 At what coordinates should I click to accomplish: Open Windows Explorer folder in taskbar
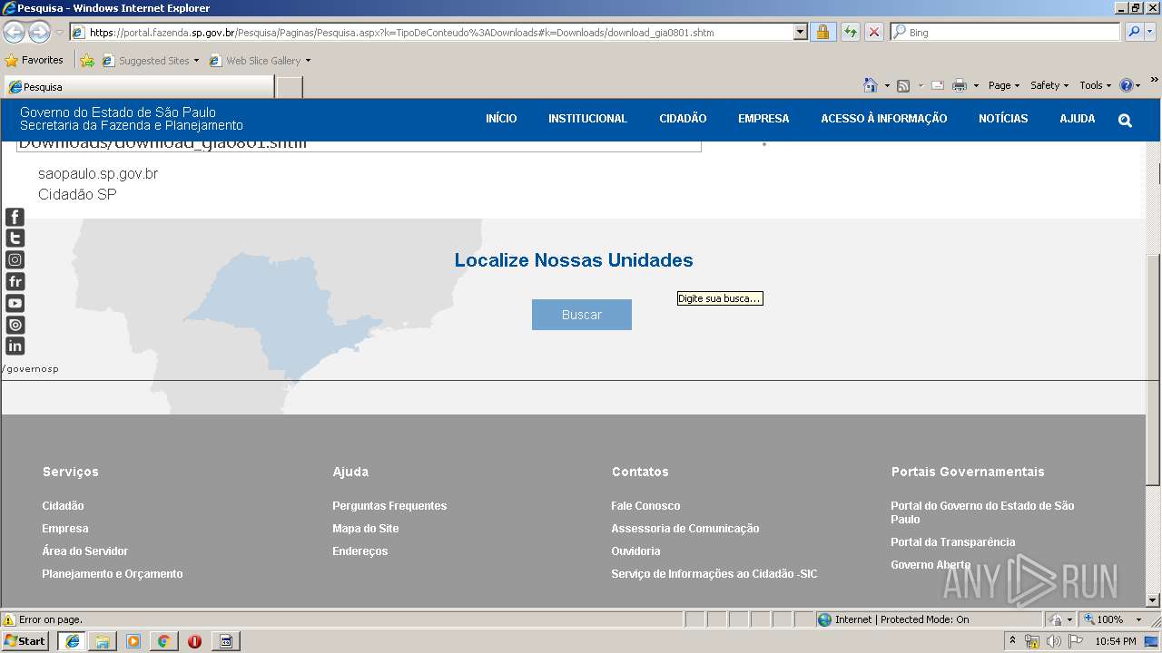tap(103, 641)
